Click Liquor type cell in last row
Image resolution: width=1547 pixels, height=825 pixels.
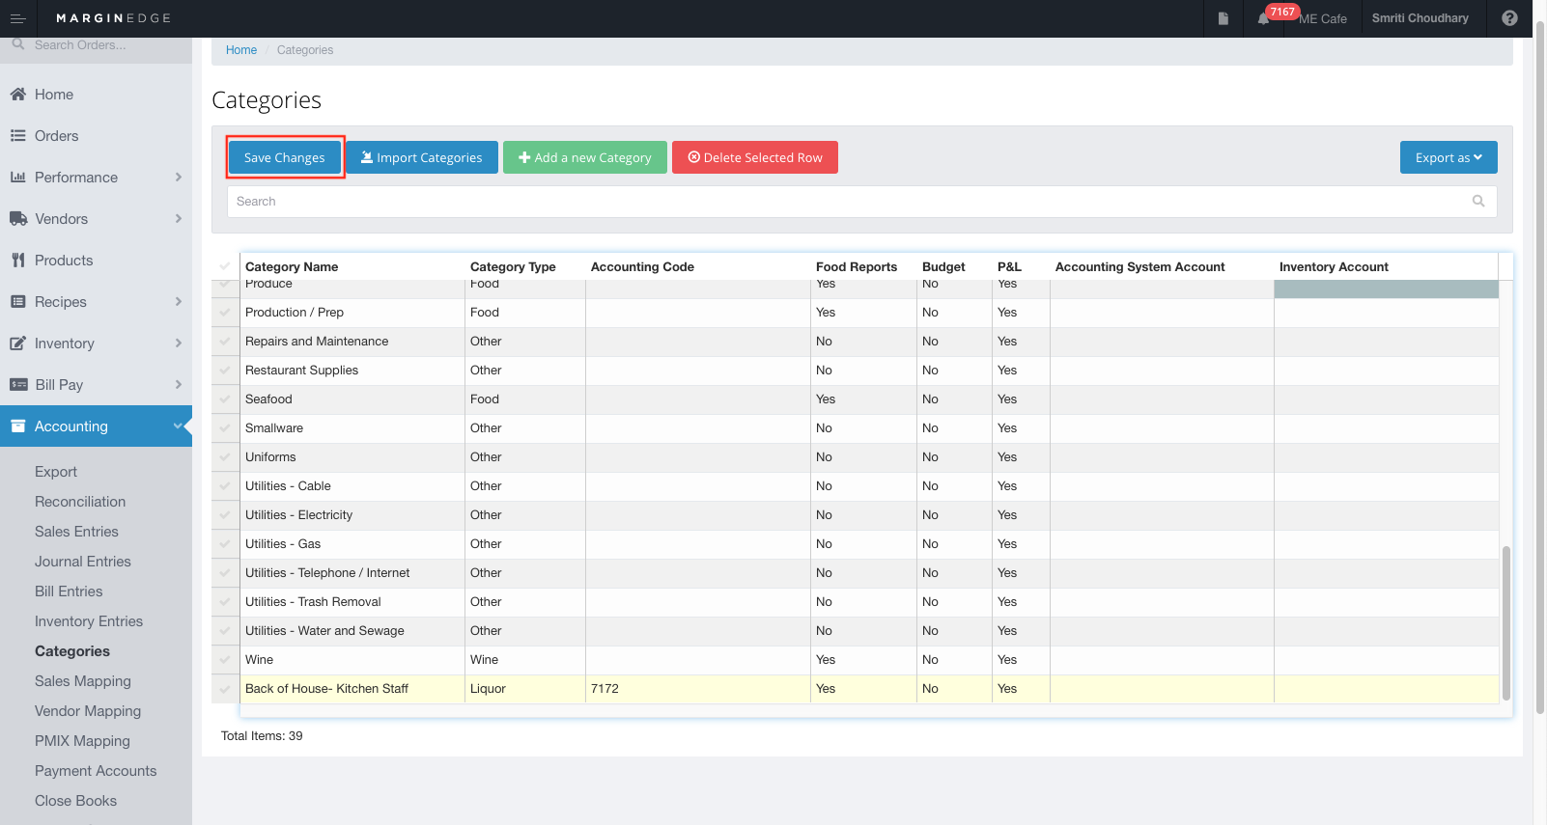pyautogui.click(x=525, y=689)
